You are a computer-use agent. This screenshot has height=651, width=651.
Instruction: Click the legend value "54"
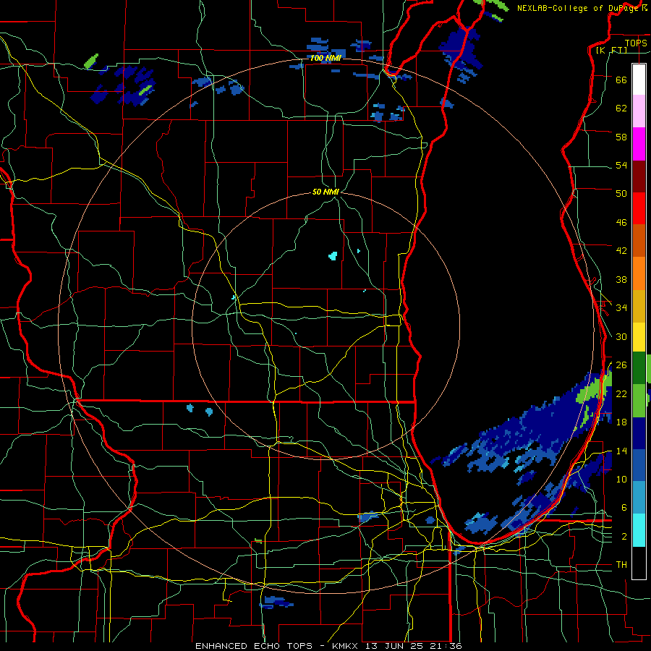tap(621, 165)
